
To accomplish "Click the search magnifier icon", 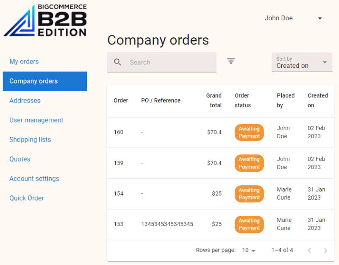I will 117,62.
